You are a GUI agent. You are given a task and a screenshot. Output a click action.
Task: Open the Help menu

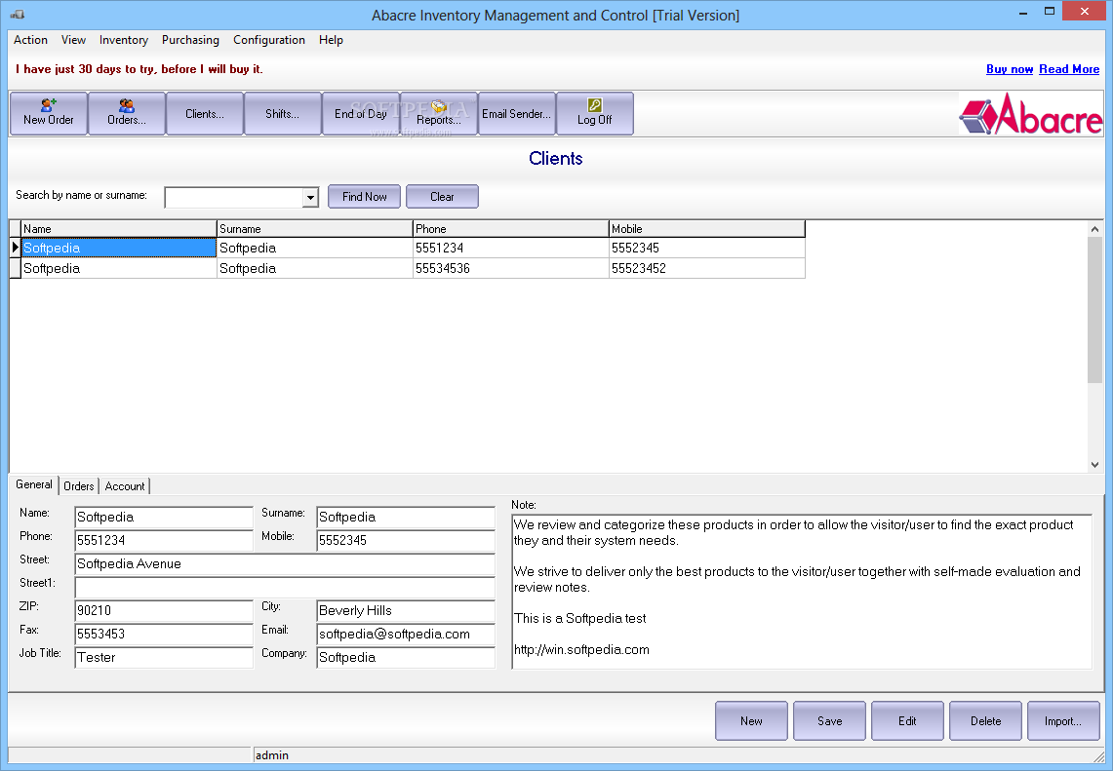point(331,40)
